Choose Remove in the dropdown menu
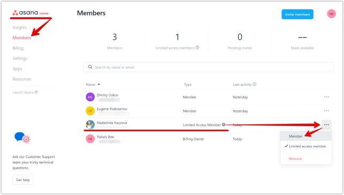 pyautogui.click(x=306, y=159)
